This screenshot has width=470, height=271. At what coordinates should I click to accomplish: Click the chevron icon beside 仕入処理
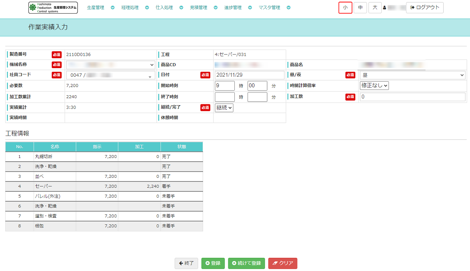tap(181, 8)
